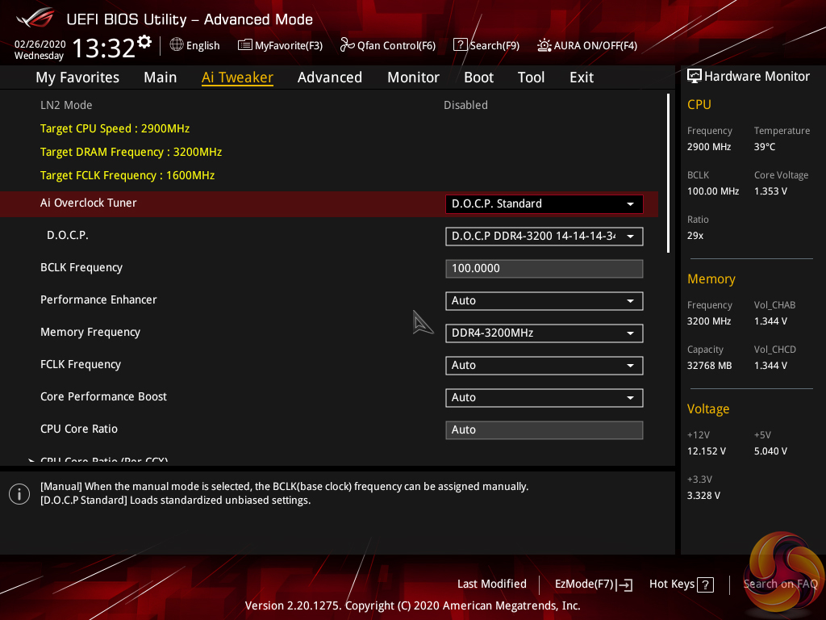Select the Ai Tweaker tab
The image size is (826, 620).
[x=237, y=77]
